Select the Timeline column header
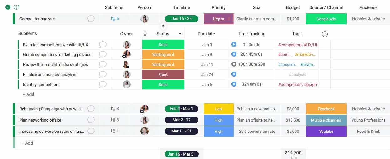The width and height of the screenshot is (390, 159). click(x=181, y=7)
